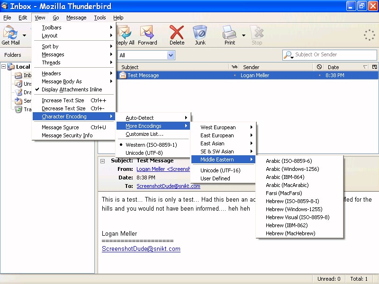Select Western (ISO-8859-1) encoding
The height and width of the screenshot is (284, 379).
pos(153,145)
